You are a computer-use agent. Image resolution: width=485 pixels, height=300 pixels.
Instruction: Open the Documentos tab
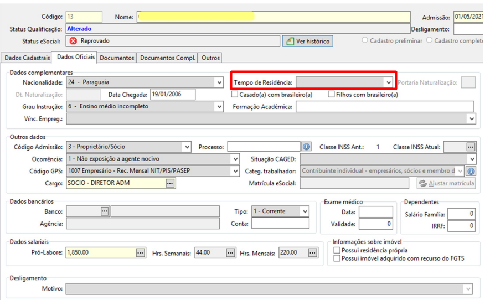(117, 58)
